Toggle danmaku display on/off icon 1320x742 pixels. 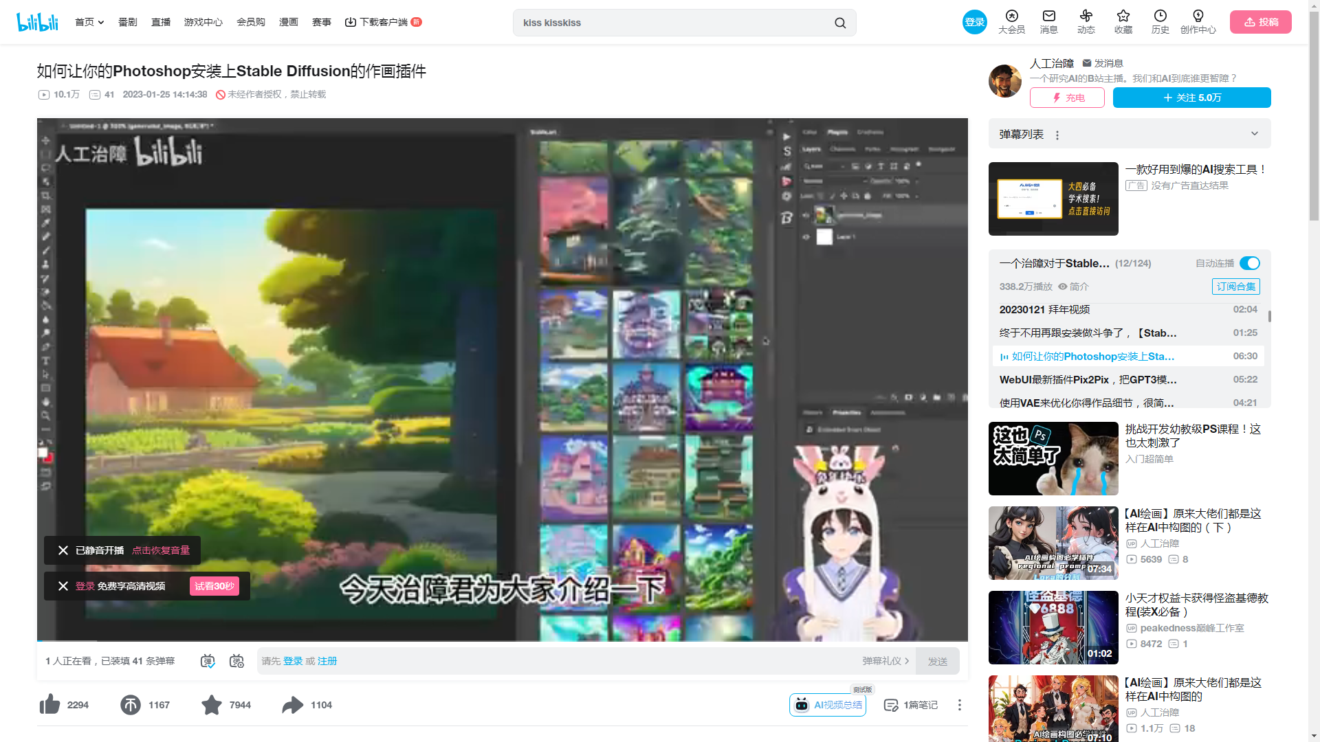pyautogui.click(x=208, y=661)
